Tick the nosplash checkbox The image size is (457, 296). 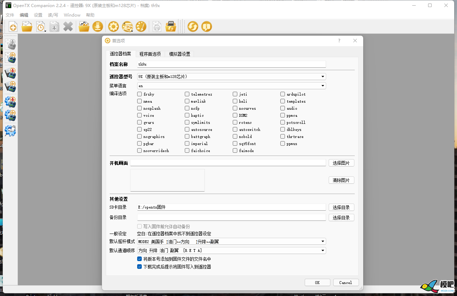click(x=140, y=108)
